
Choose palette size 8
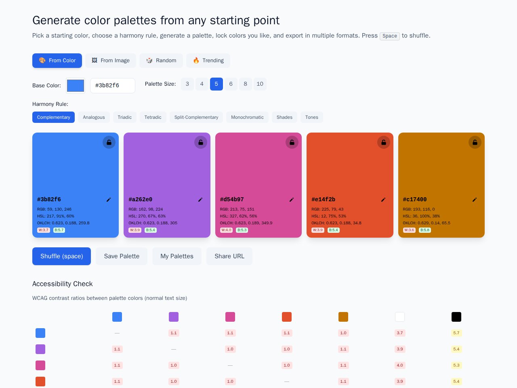(246, 84)
